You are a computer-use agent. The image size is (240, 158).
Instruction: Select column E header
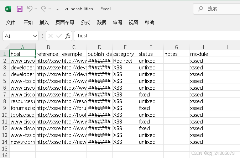point(125,47)
